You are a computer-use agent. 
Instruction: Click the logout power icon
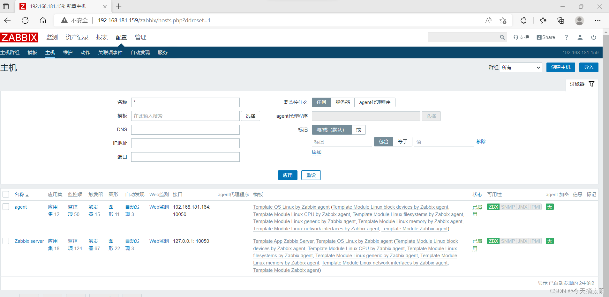594,37
